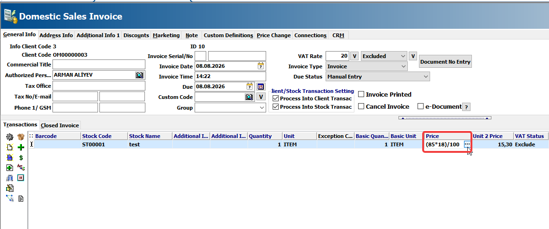Viewport: 549px width, 229px height.
Task: Select the ST00001 stock code cell
Action: (x=105, y=144)
